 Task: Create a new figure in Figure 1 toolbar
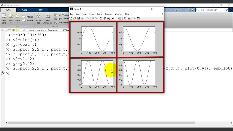pyautogui.click(x=71, y=18)
